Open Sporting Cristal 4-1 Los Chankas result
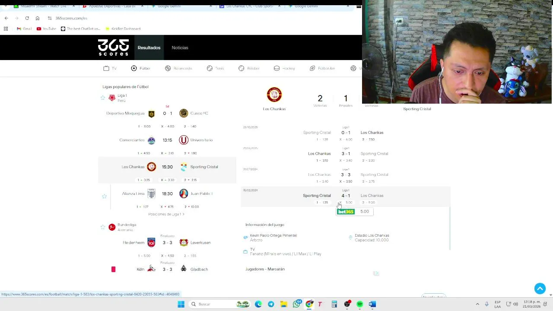Screen dimensions: 553x311 [346, 196]
